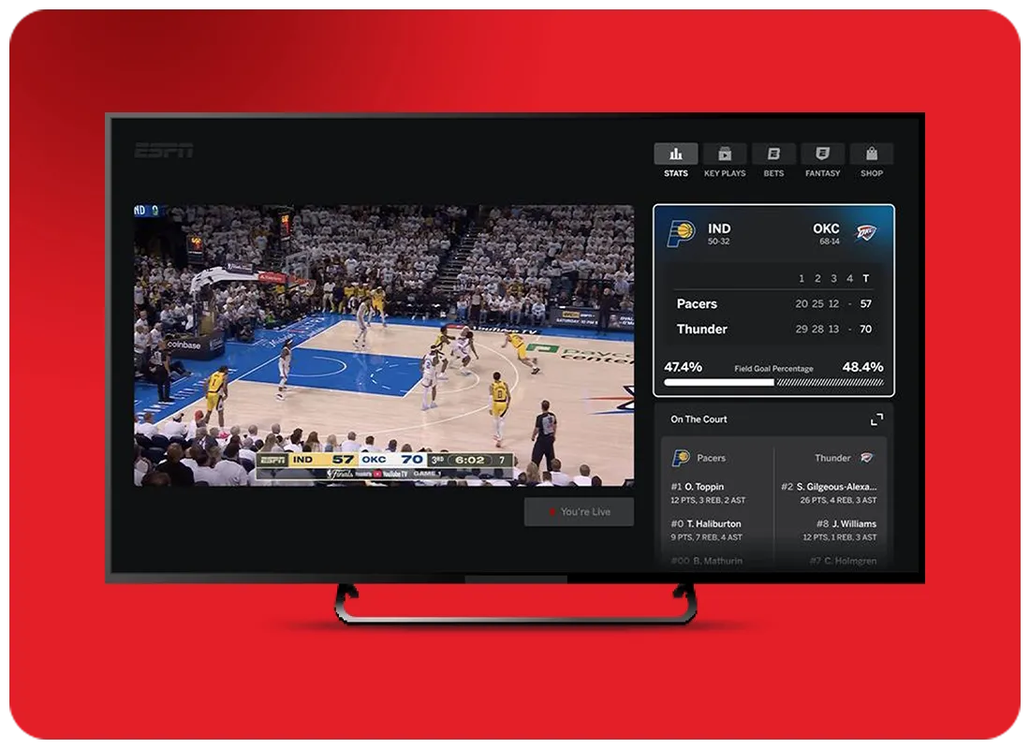Click the 50-32 Pacers record
The height and width of the screenshot is (749, 1030).
(x=718, y=242)
